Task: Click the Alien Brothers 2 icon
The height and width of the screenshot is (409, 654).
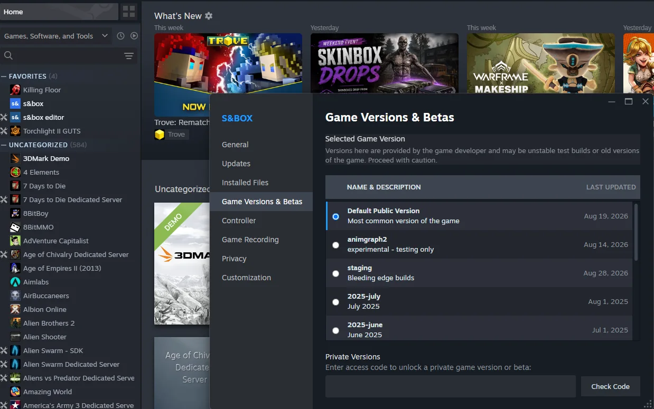Action: click(x=15, y=323)
